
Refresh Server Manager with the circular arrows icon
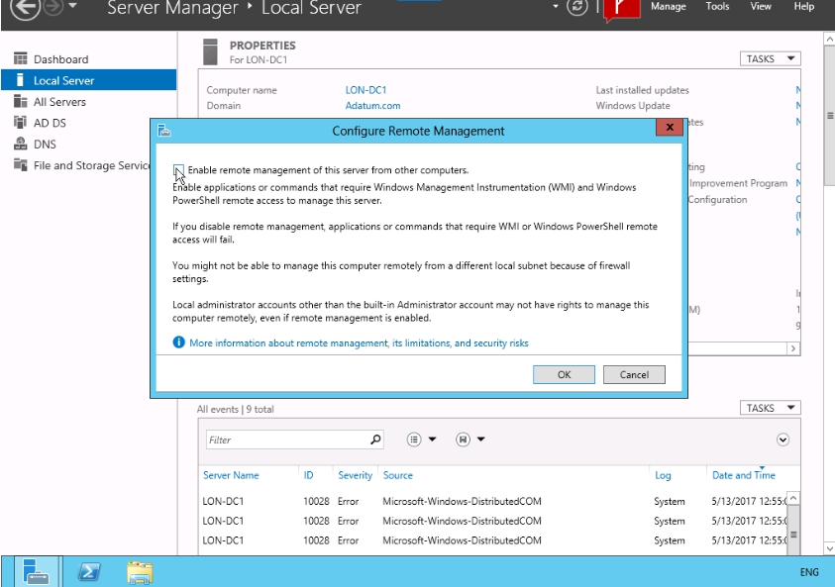coord(577,7)
